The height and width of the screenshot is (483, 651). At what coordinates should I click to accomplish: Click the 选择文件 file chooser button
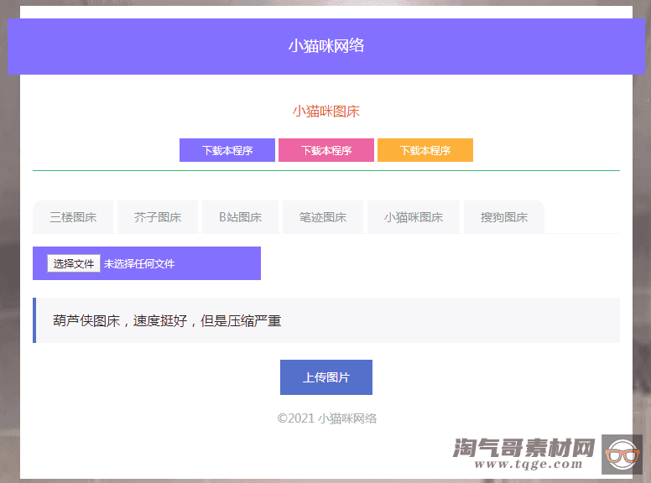tap(74, 263)
